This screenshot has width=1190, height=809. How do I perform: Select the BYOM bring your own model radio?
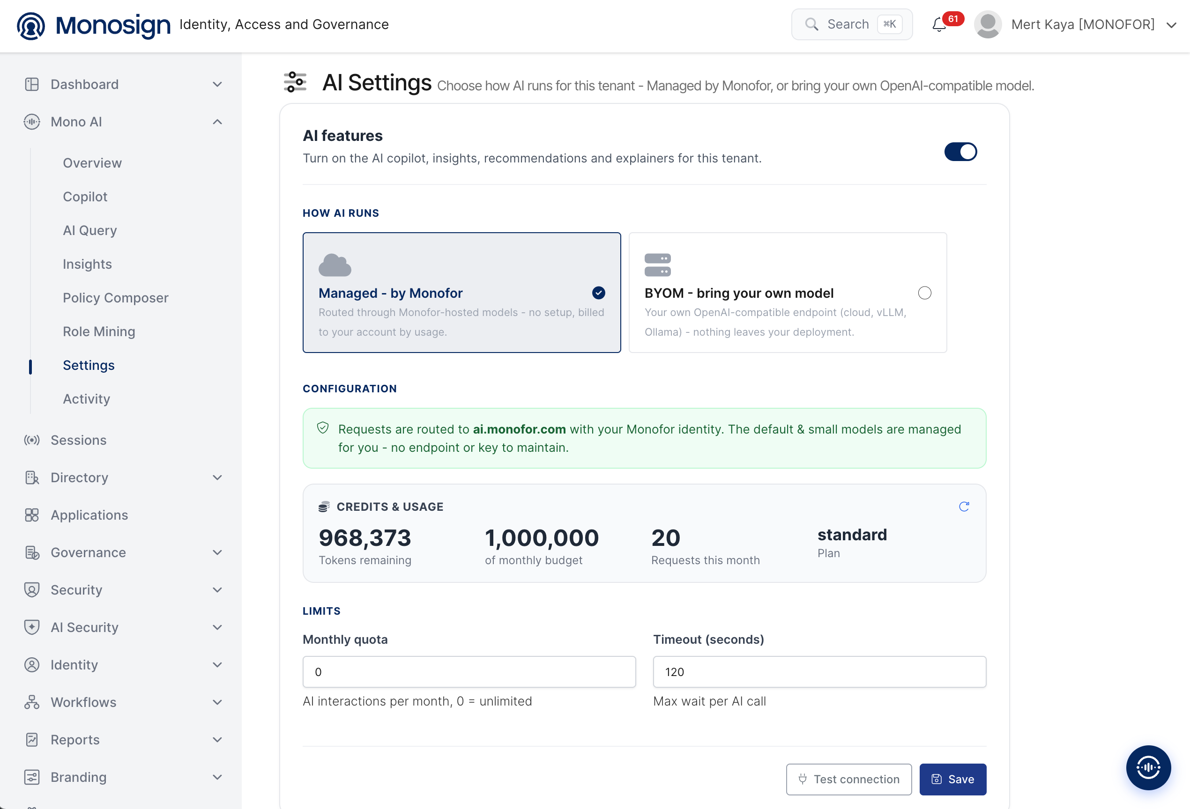click(925, 293)
